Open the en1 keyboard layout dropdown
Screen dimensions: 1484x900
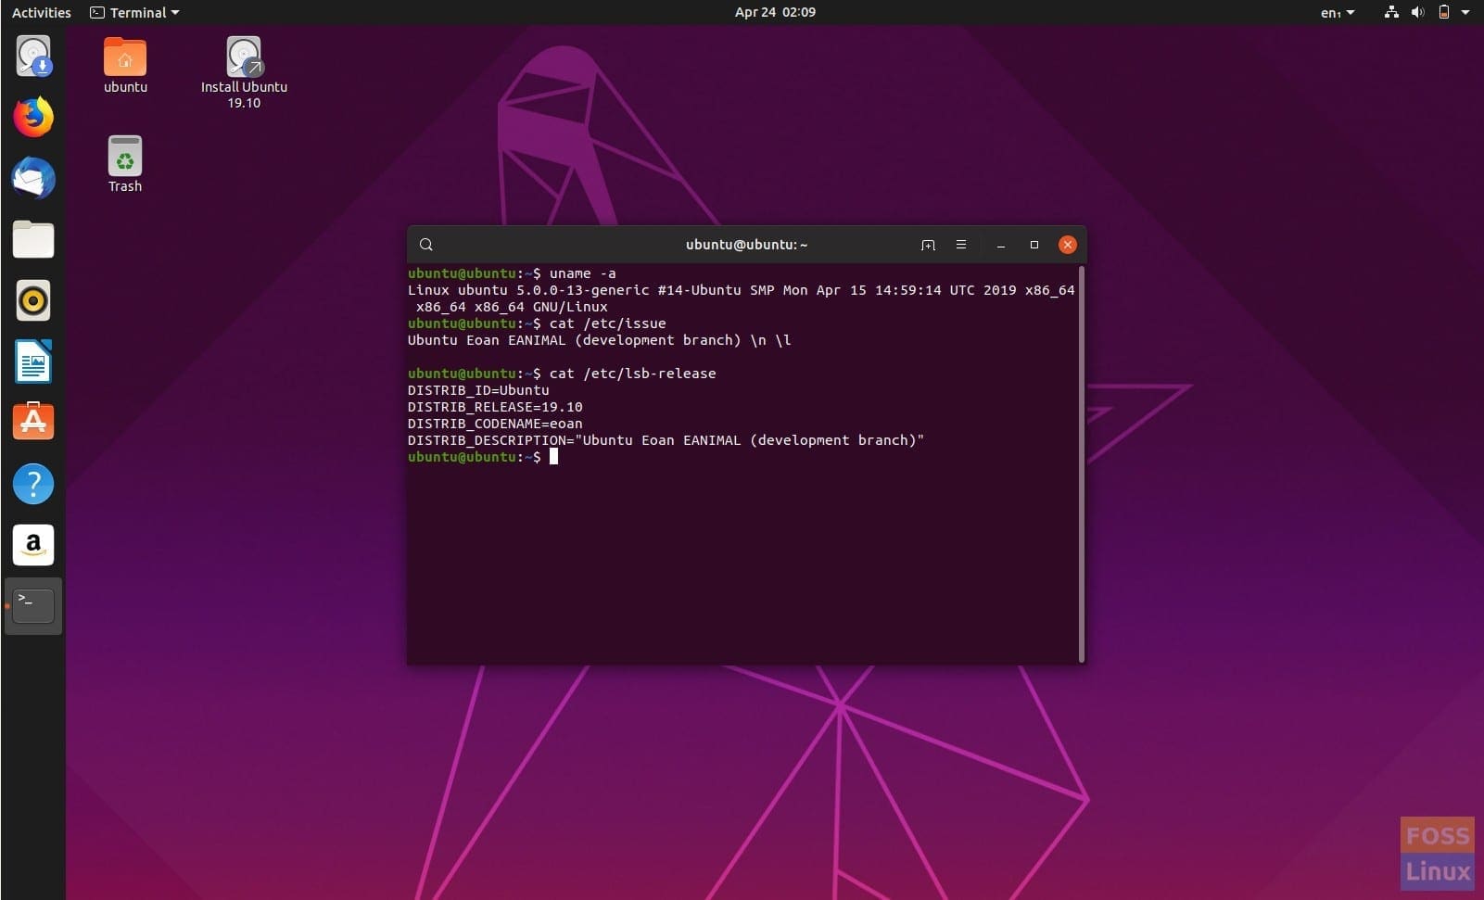(1336, 12)
